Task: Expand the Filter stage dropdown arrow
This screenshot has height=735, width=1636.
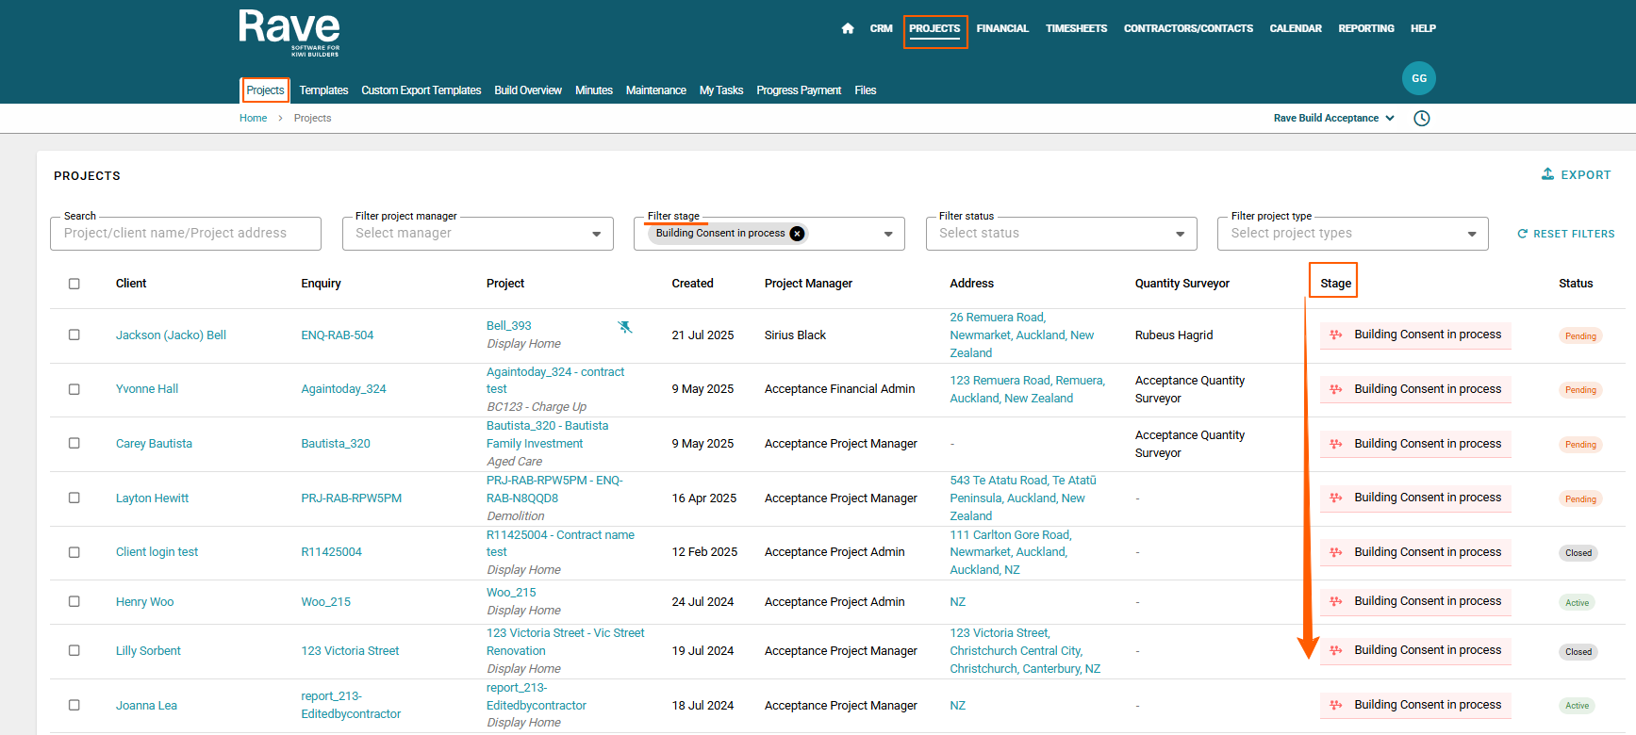Action: pyautogui.click(x=888, y=234)
